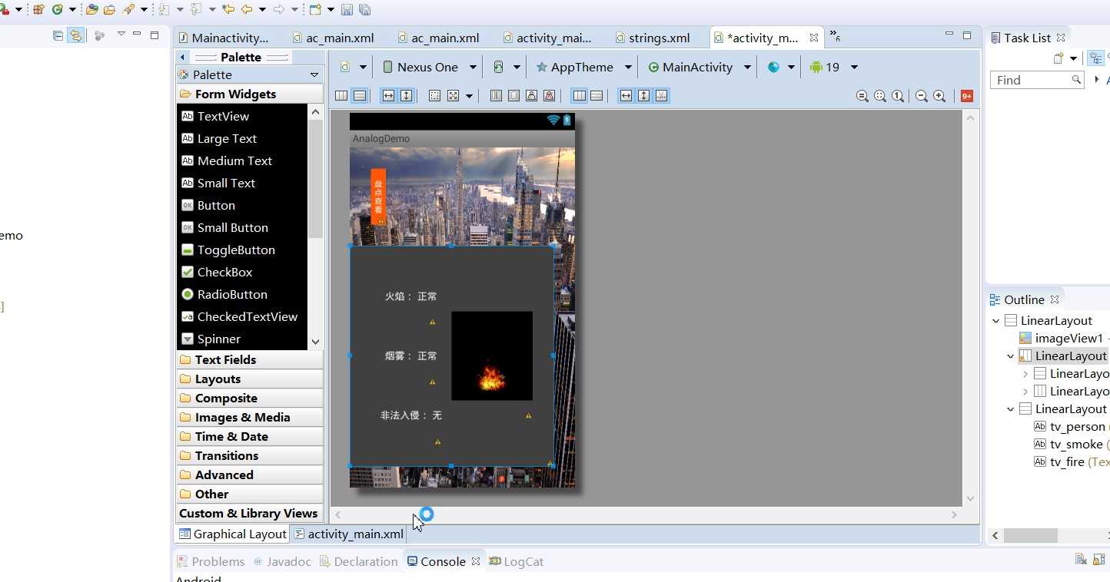Open the Palette options dropdown menu
Viewport: 1110px width, 582px height.
click(x=314, y=74)
